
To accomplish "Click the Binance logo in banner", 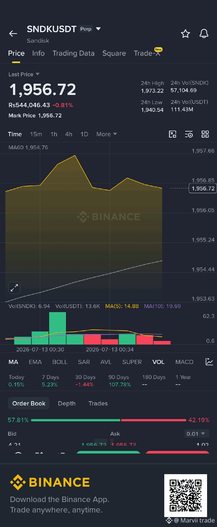I will (50, 482).
